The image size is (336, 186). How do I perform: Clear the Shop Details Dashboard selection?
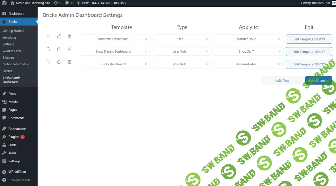[x=146, y=51]
